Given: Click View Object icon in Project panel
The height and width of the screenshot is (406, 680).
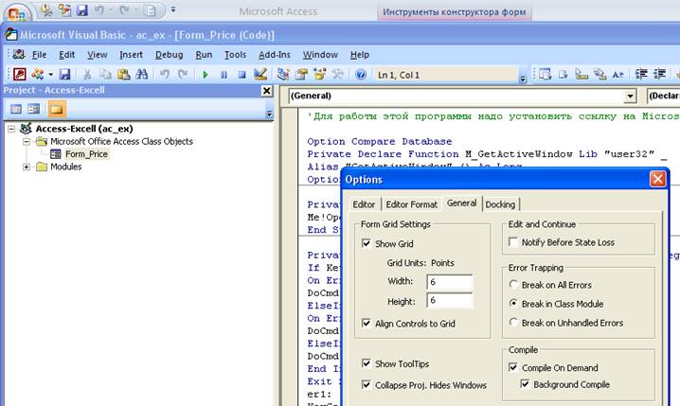Looking at the screenshot, I should click(34, 109).
